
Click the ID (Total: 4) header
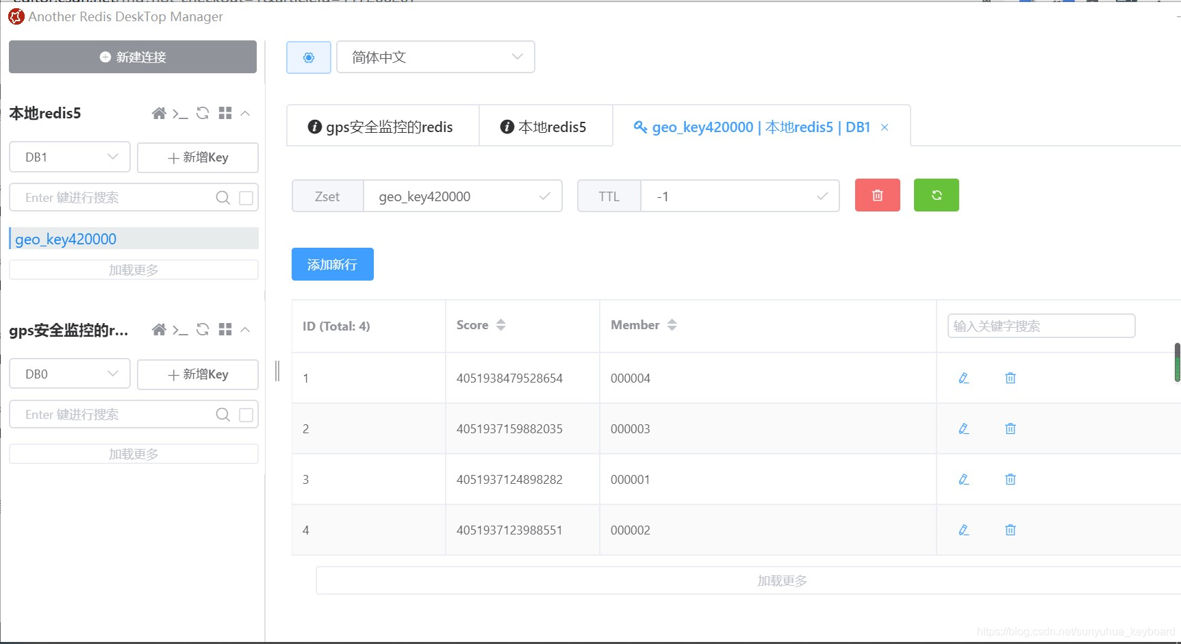click(x=336, y=326)
